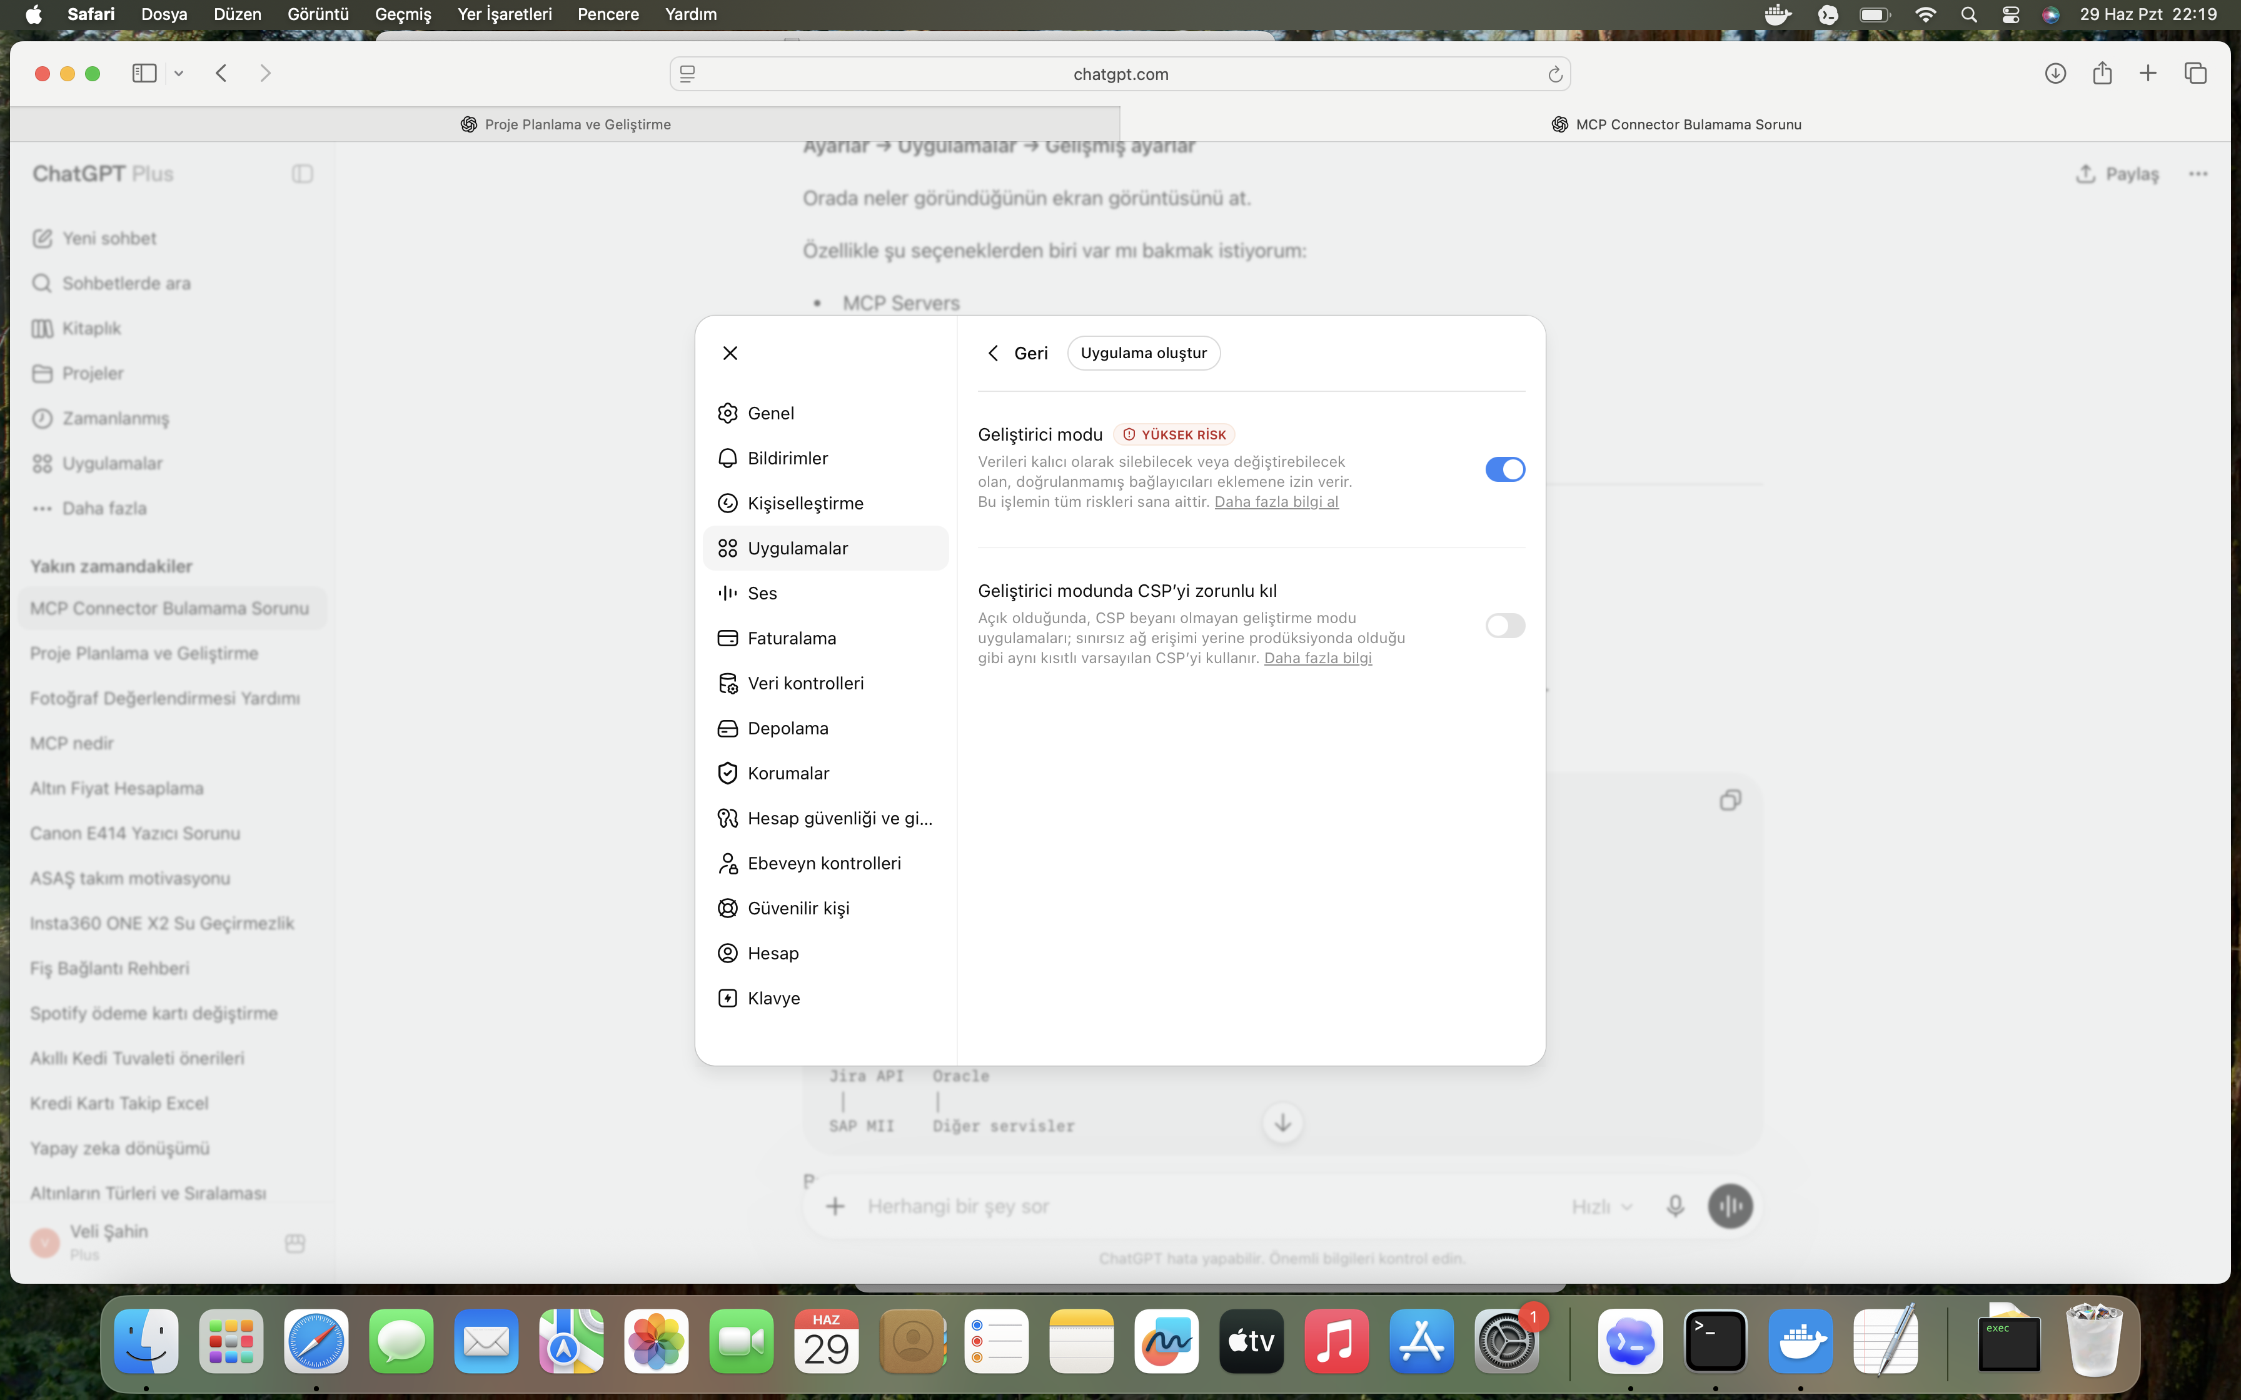Reload the chatgpt.com page
The image size is (2241, 1400).
click(x=1555, y=74)
